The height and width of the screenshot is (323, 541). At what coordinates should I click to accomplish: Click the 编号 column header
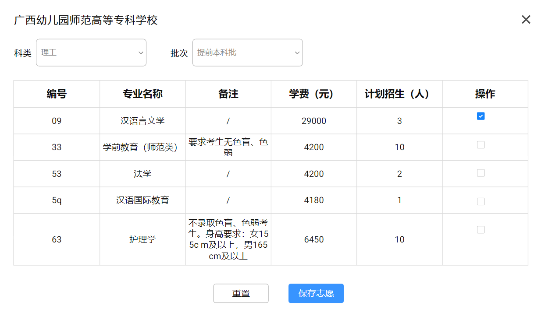click(x=57, y=94)
